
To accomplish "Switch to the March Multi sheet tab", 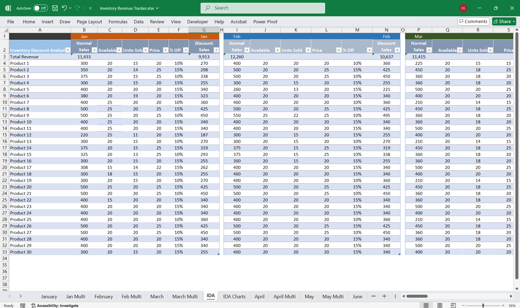I will coord(185,296).
